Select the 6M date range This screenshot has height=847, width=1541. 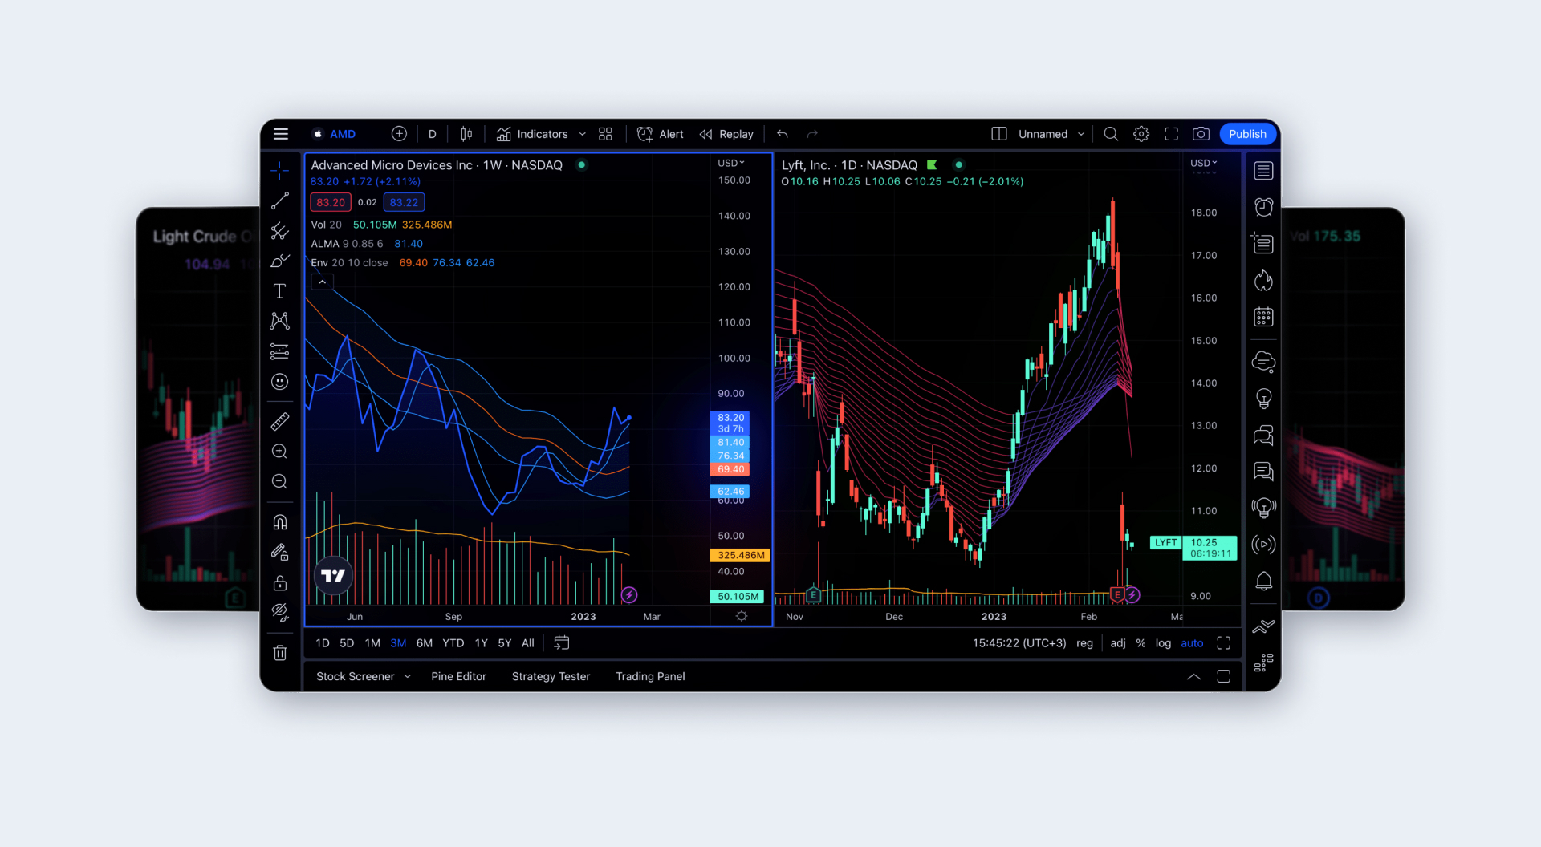click(425, 643)
